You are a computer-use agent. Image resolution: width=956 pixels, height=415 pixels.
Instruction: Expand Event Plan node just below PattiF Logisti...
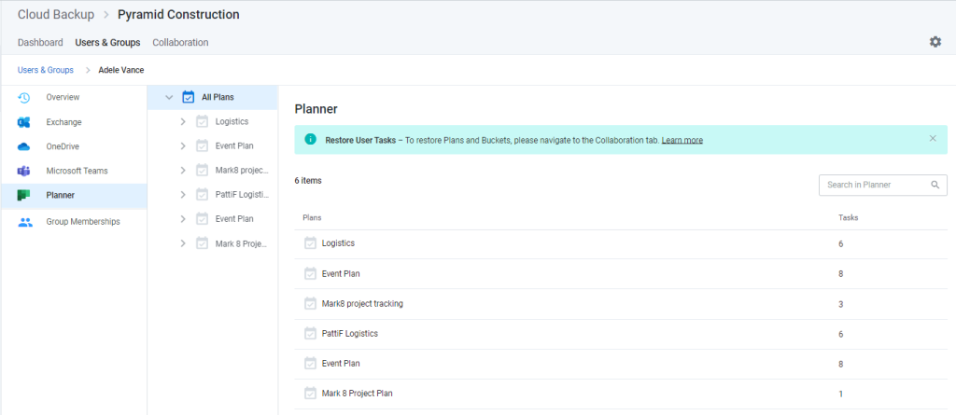[183, 219]
